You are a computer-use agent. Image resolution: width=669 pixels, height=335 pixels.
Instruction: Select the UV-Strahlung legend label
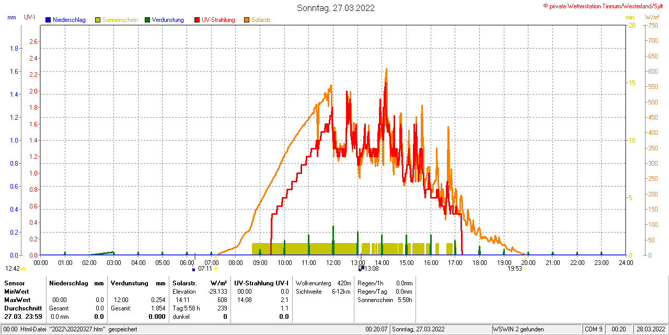pyautogui.click(x=218, y=20)
